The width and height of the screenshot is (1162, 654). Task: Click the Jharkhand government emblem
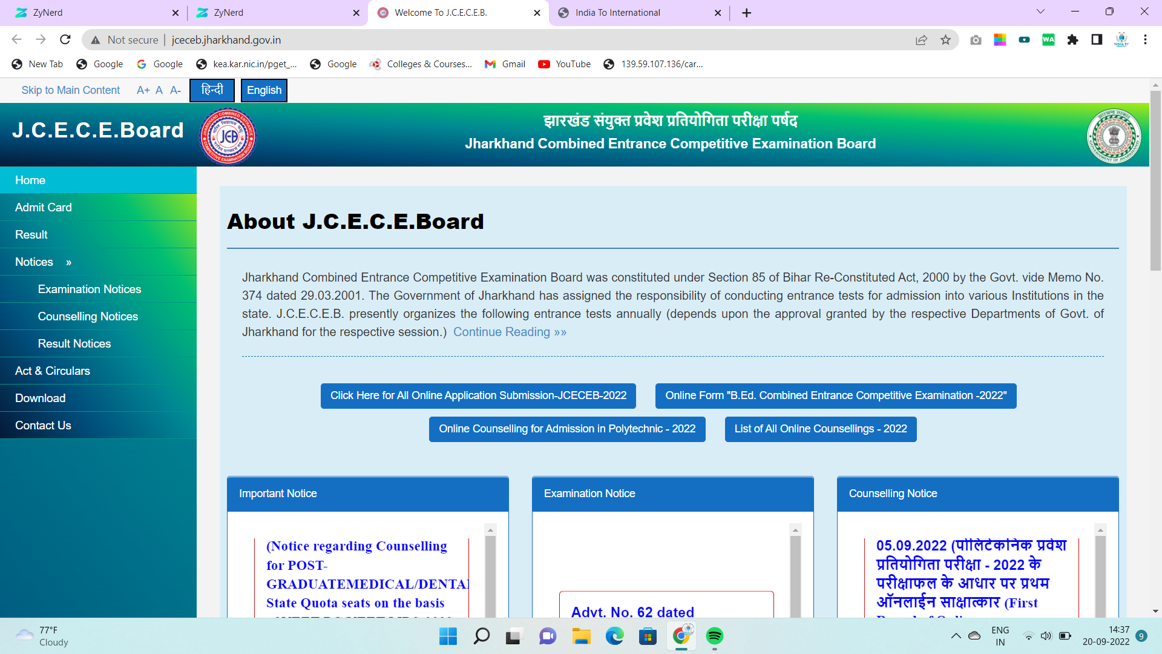point(1114,136)
